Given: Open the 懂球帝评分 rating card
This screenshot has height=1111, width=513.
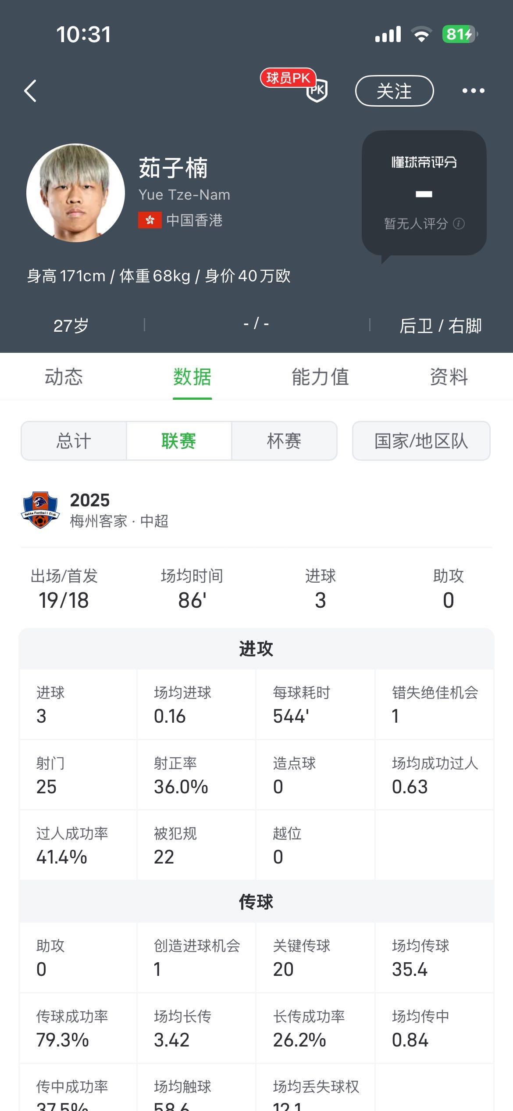Looking at the screenshot, I should point(424,193).
